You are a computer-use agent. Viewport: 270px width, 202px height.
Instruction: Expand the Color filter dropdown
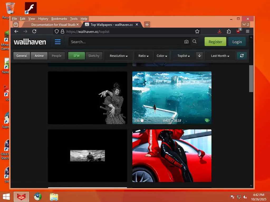click(x=162, y=56)
